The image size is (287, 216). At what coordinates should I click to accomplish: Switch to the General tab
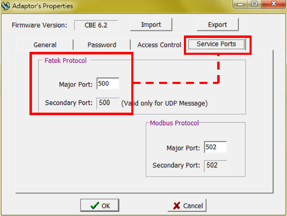tap(45, 45)
